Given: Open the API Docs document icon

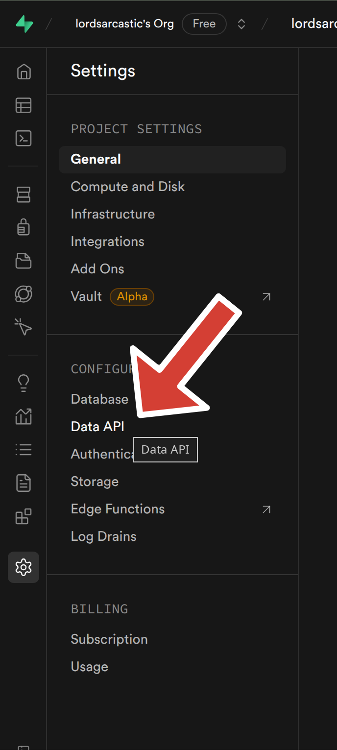Looking at the screenshot, I should coord(24,484).
